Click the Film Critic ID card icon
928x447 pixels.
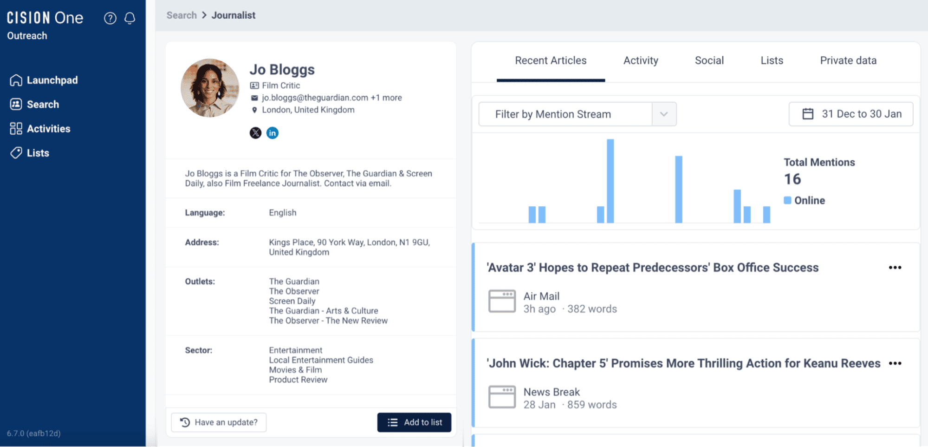tap(254, 85)
